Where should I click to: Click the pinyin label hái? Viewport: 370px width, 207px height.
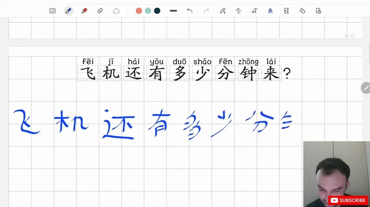point(134,62)
